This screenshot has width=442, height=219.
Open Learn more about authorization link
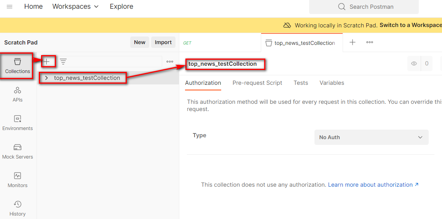373,185
